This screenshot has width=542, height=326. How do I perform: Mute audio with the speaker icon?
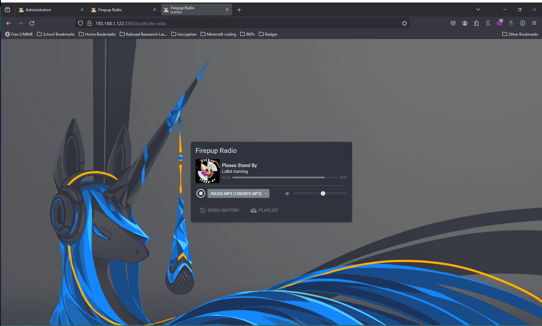coord(287,193)
